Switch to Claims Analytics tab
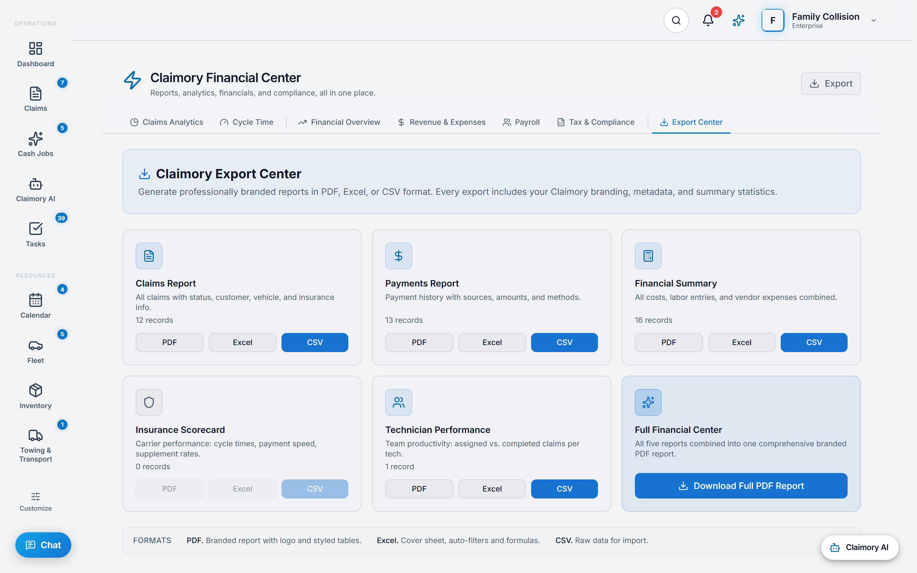 click(166, 122)
